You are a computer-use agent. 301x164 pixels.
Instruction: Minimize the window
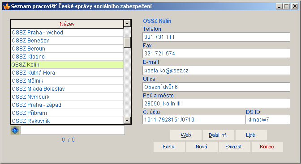[x=279, y=6]
